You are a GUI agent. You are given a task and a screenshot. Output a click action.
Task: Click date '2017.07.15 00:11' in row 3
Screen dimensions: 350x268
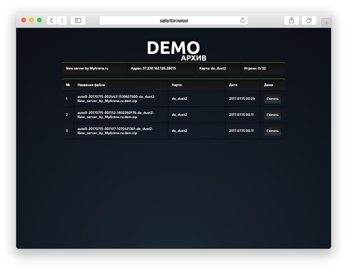click(241, 131)
